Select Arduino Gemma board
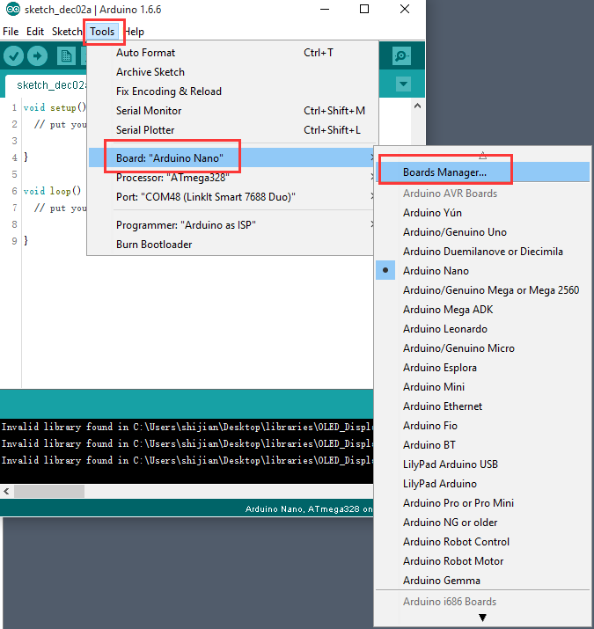 coord(483,581)
